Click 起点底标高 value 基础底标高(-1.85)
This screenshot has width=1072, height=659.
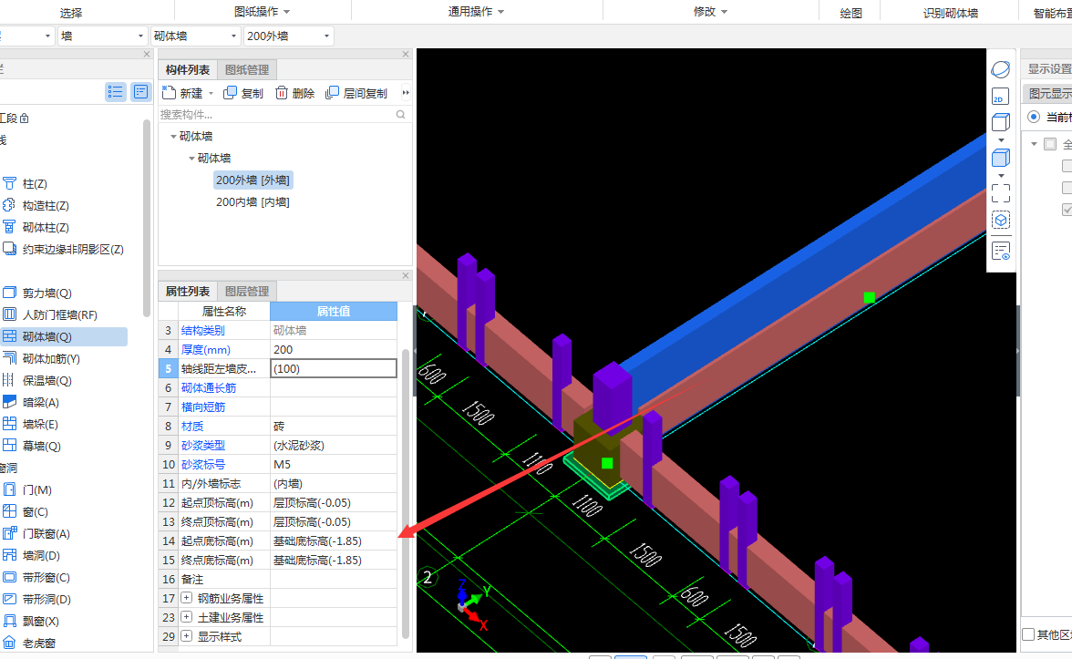point(334,541)
